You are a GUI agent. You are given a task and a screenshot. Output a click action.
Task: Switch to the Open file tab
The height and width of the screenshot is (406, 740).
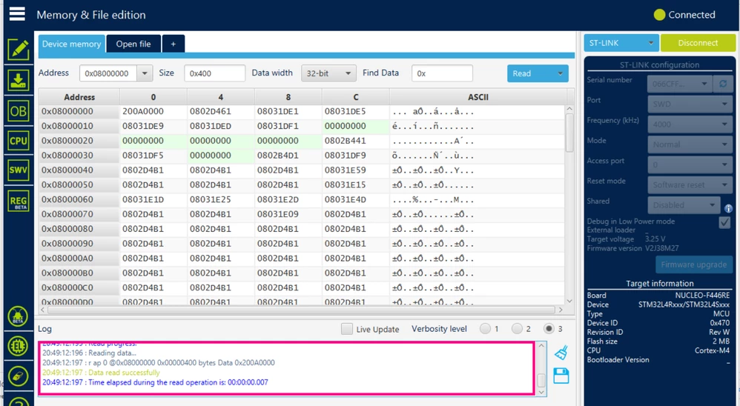pyautogui.click(x=133, y=44)
